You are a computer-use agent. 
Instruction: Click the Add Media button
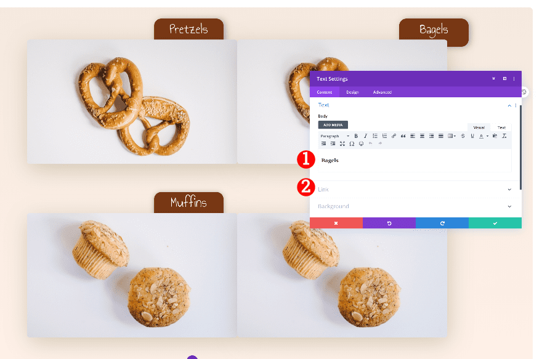tap(333, 125)
